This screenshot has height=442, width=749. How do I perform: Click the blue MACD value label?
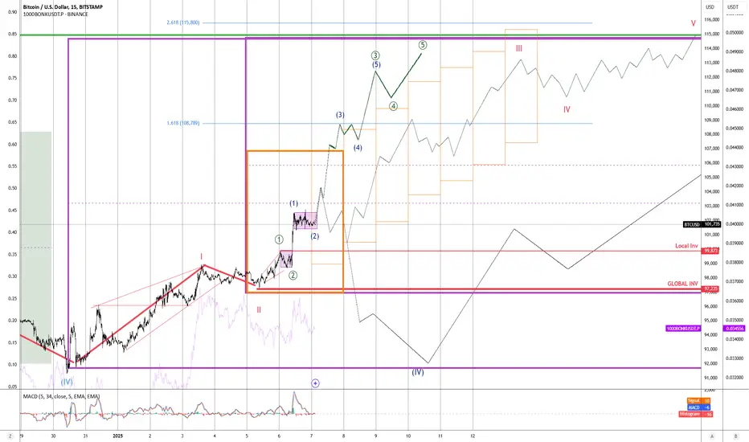(699, 407)
